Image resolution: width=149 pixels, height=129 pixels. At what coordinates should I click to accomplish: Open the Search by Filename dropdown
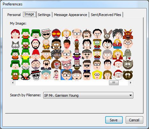(88, 95)
